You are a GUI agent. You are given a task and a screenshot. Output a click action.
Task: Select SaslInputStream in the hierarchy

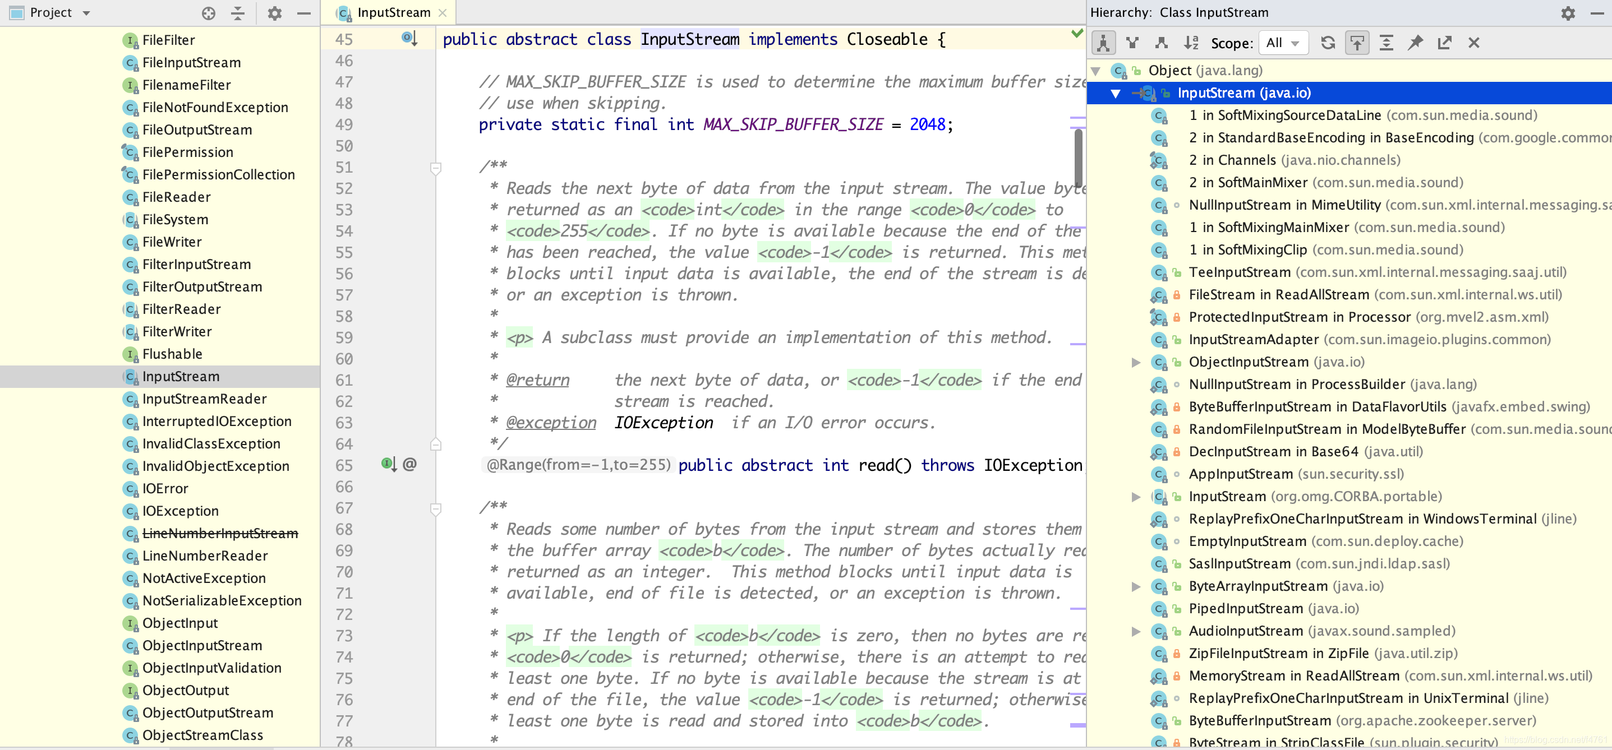[1349, 563]
